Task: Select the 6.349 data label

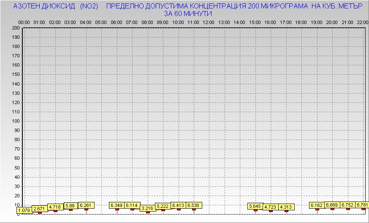Action: (117, 205)
